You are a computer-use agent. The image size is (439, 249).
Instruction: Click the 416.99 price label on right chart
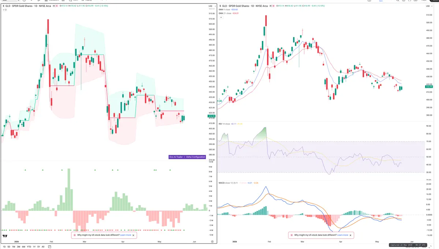[428, 86]
